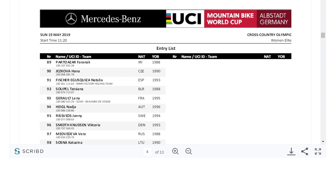
Task: Zoom in on the document
Action: 175,151
